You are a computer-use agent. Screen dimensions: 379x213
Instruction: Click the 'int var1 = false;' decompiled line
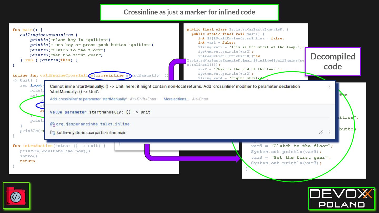point(217,43)
